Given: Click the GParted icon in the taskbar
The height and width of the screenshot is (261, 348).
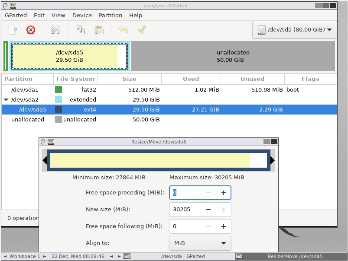Looking at the screenshot, I should pyautogui.click(x=127, y=256).
